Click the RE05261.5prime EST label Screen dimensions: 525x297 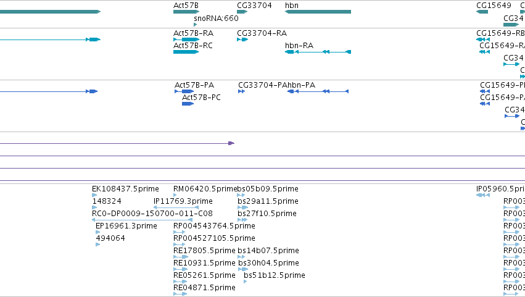(204, 275)
